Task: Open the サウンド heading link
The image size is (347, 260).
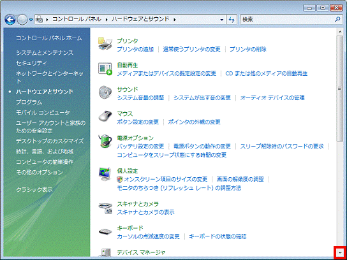Action: point(128,89)
